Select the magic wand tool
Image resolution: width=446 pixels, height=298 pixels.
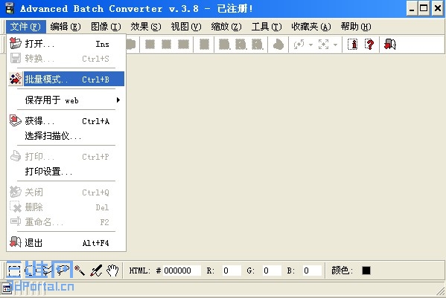click(80, 271)
